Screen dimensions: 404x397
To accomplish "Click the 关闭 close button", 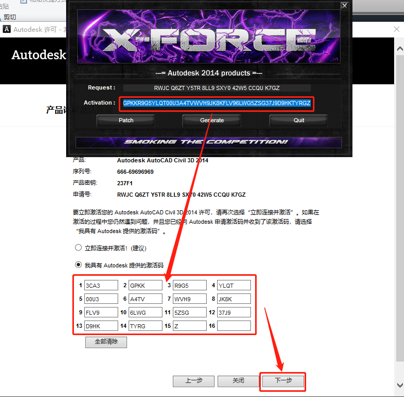I will tap(238, 381).
